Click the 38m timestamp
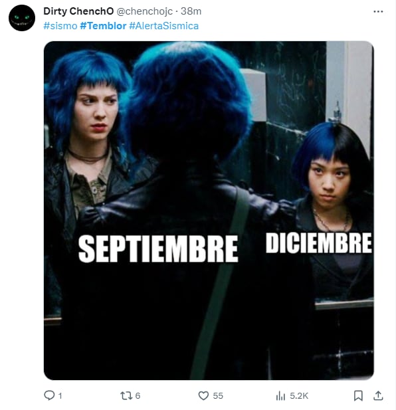 (x=191, y=11)
